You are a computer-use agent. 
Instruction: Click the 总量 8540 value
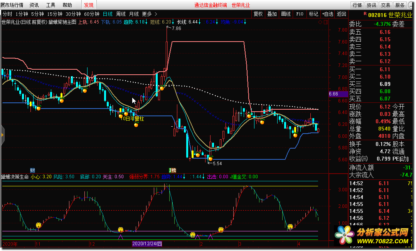coord(384,129)
